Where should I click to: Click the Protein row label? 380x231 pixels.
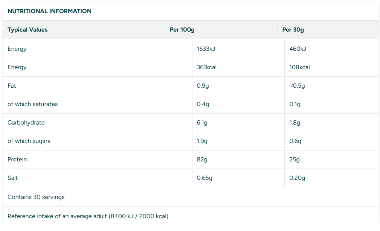[17, 159]
